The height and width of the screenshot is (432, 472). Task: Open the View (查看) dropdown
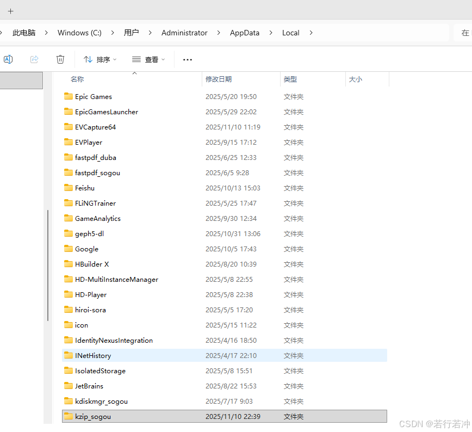click(x=148, y=60)
